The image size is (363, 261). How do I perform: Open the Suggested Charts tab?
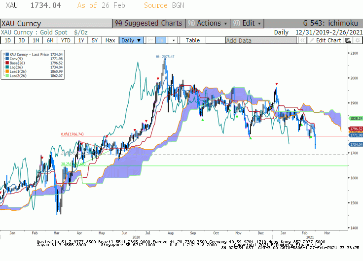(x=148, y=23)
